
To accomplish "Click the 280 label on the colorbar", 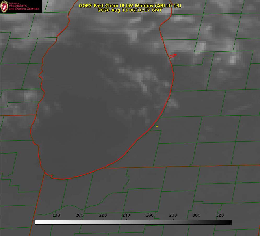I will pyautogui.click(x=173, y=215).
